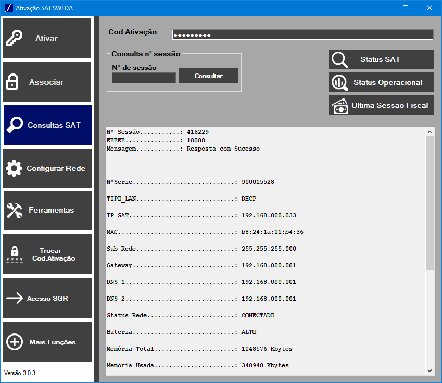Screen dimensions: 442x383
Task: Click the DNS 2 row value
Action: tap(269, 299)
